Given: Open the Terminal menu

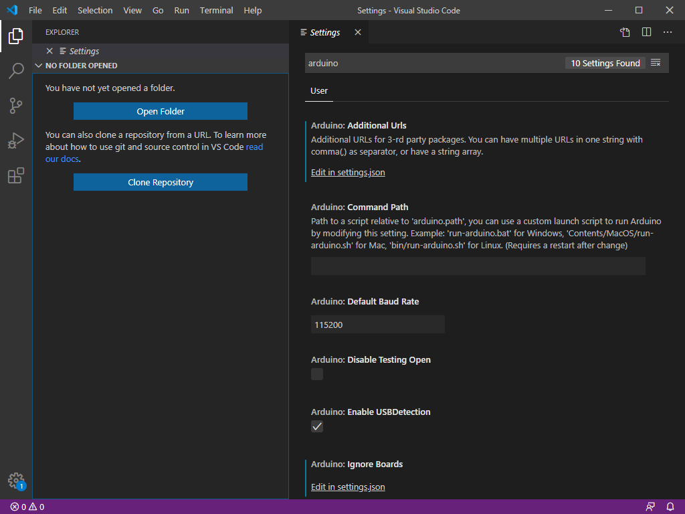Looking at the screenshot, I should (216, 10).
